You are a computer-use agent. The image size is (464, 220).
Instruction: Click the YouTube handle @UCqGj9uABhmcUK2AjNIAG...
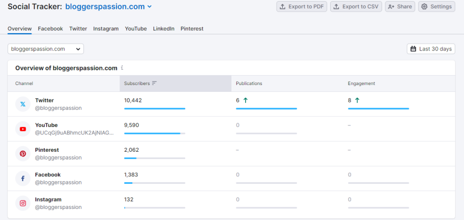click(75, 133)
